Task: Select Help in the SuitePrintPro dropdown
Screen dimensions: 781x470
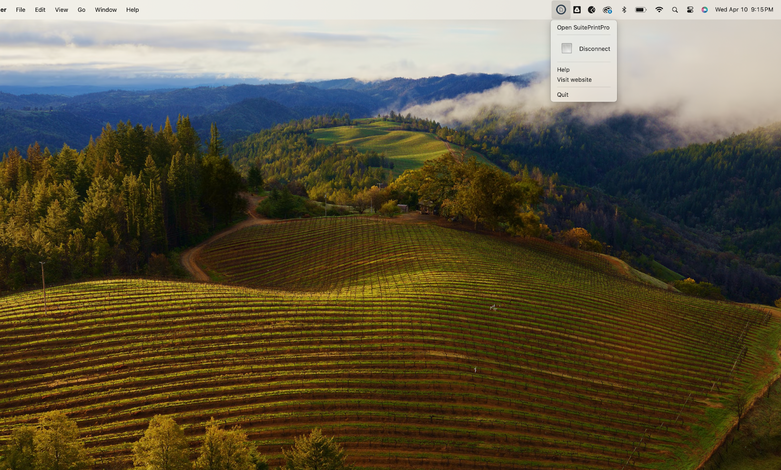Action: [x=563, y=70]
